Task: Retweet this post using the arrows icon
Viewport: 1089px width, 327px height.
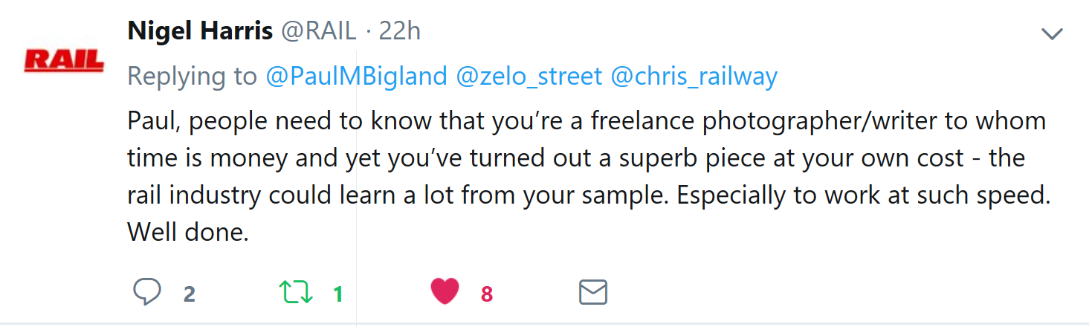Action: pyautogui.click(x=296, y=292)
